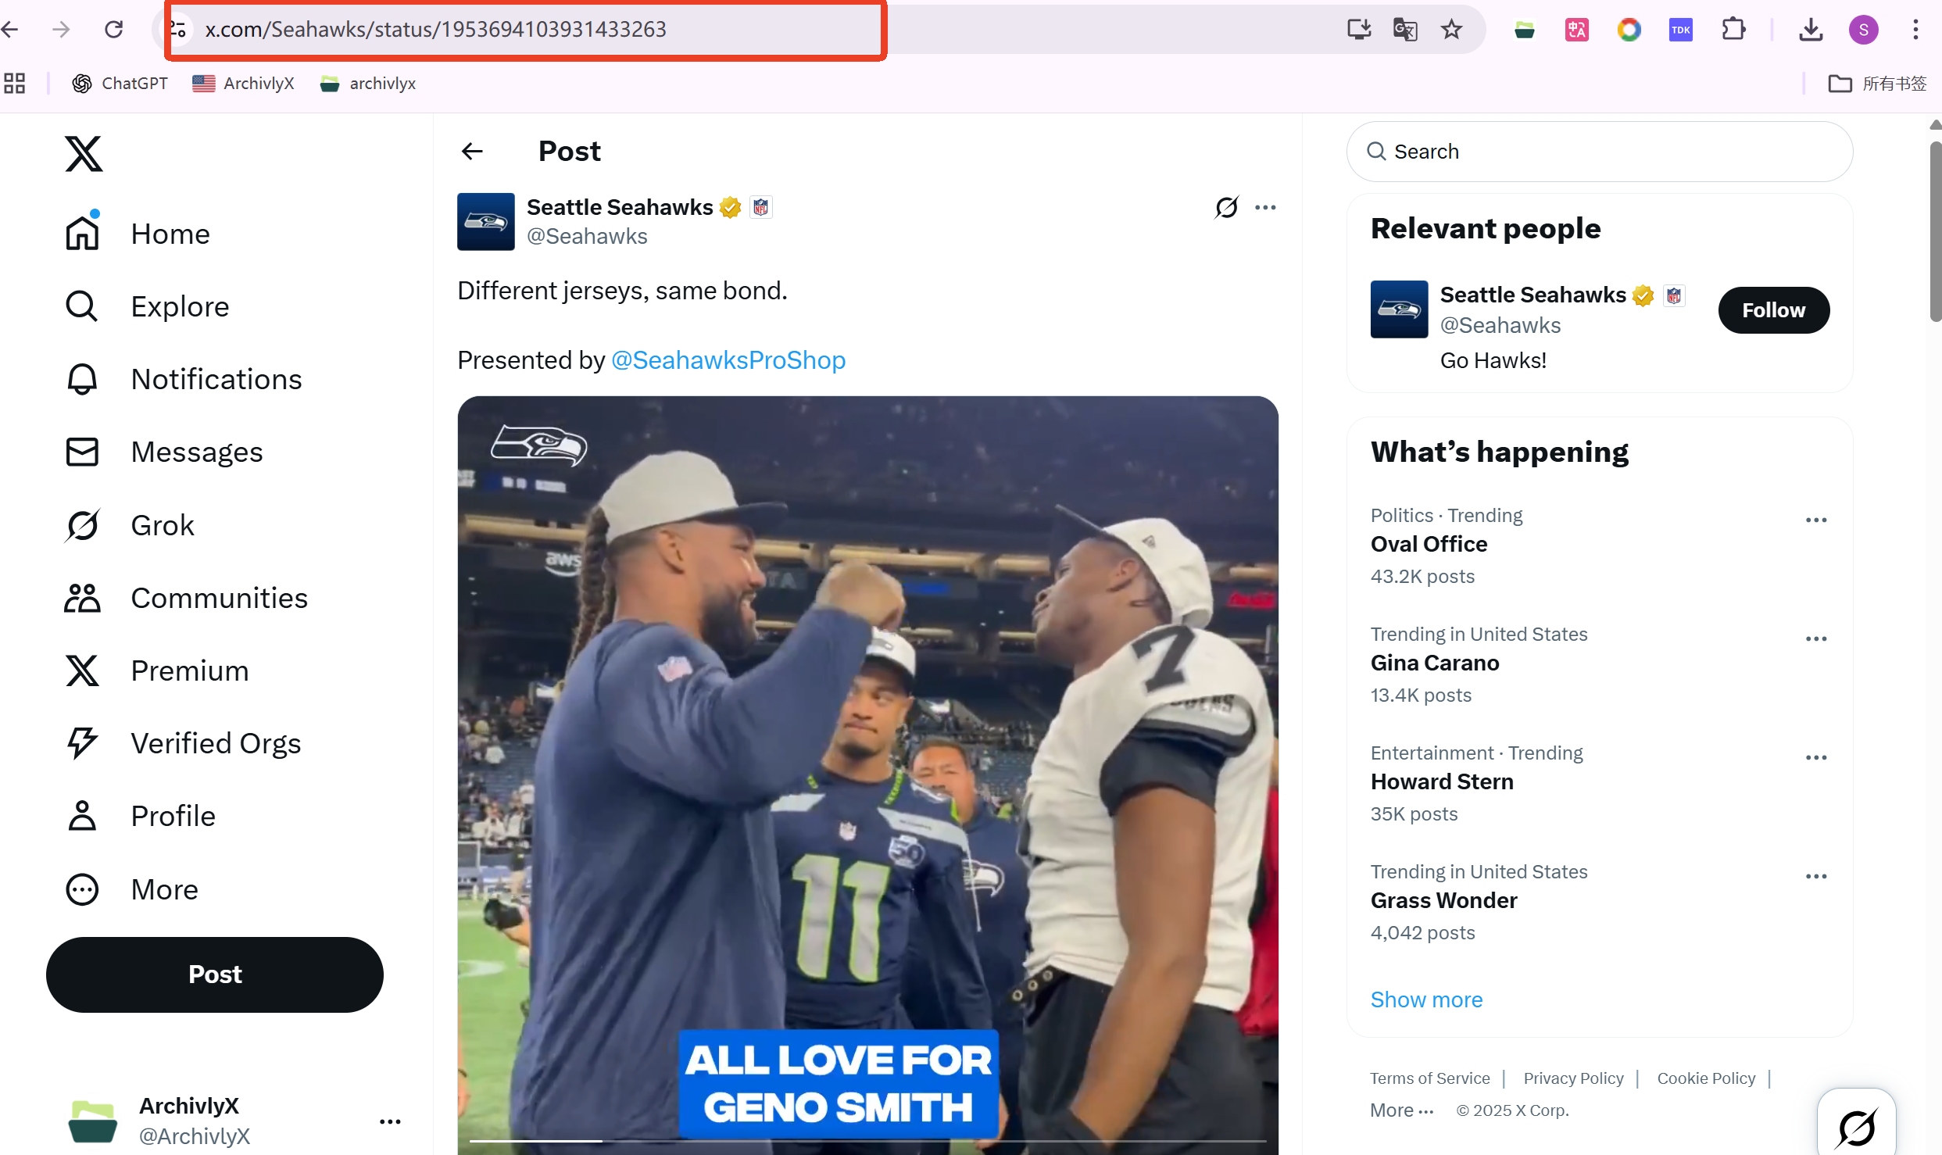Follow Seattle Seahawks in Relevant people
The width and height of the screenshot is (1942, 1155).
coord(1773,310)
